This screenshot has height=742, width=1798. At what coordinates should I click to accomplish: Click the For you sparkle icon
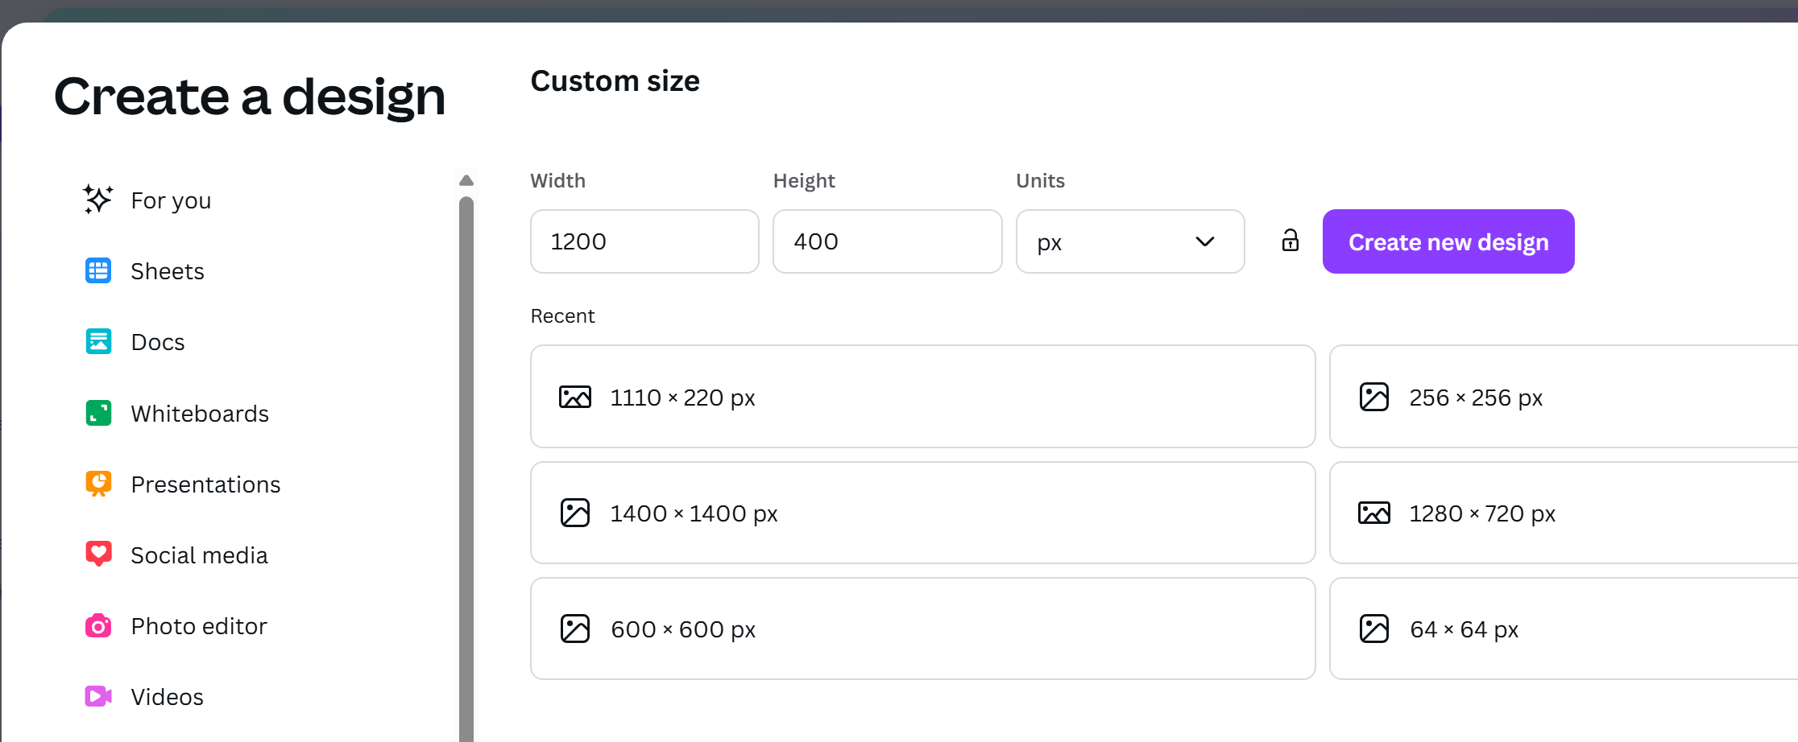(x=97, y=199)
